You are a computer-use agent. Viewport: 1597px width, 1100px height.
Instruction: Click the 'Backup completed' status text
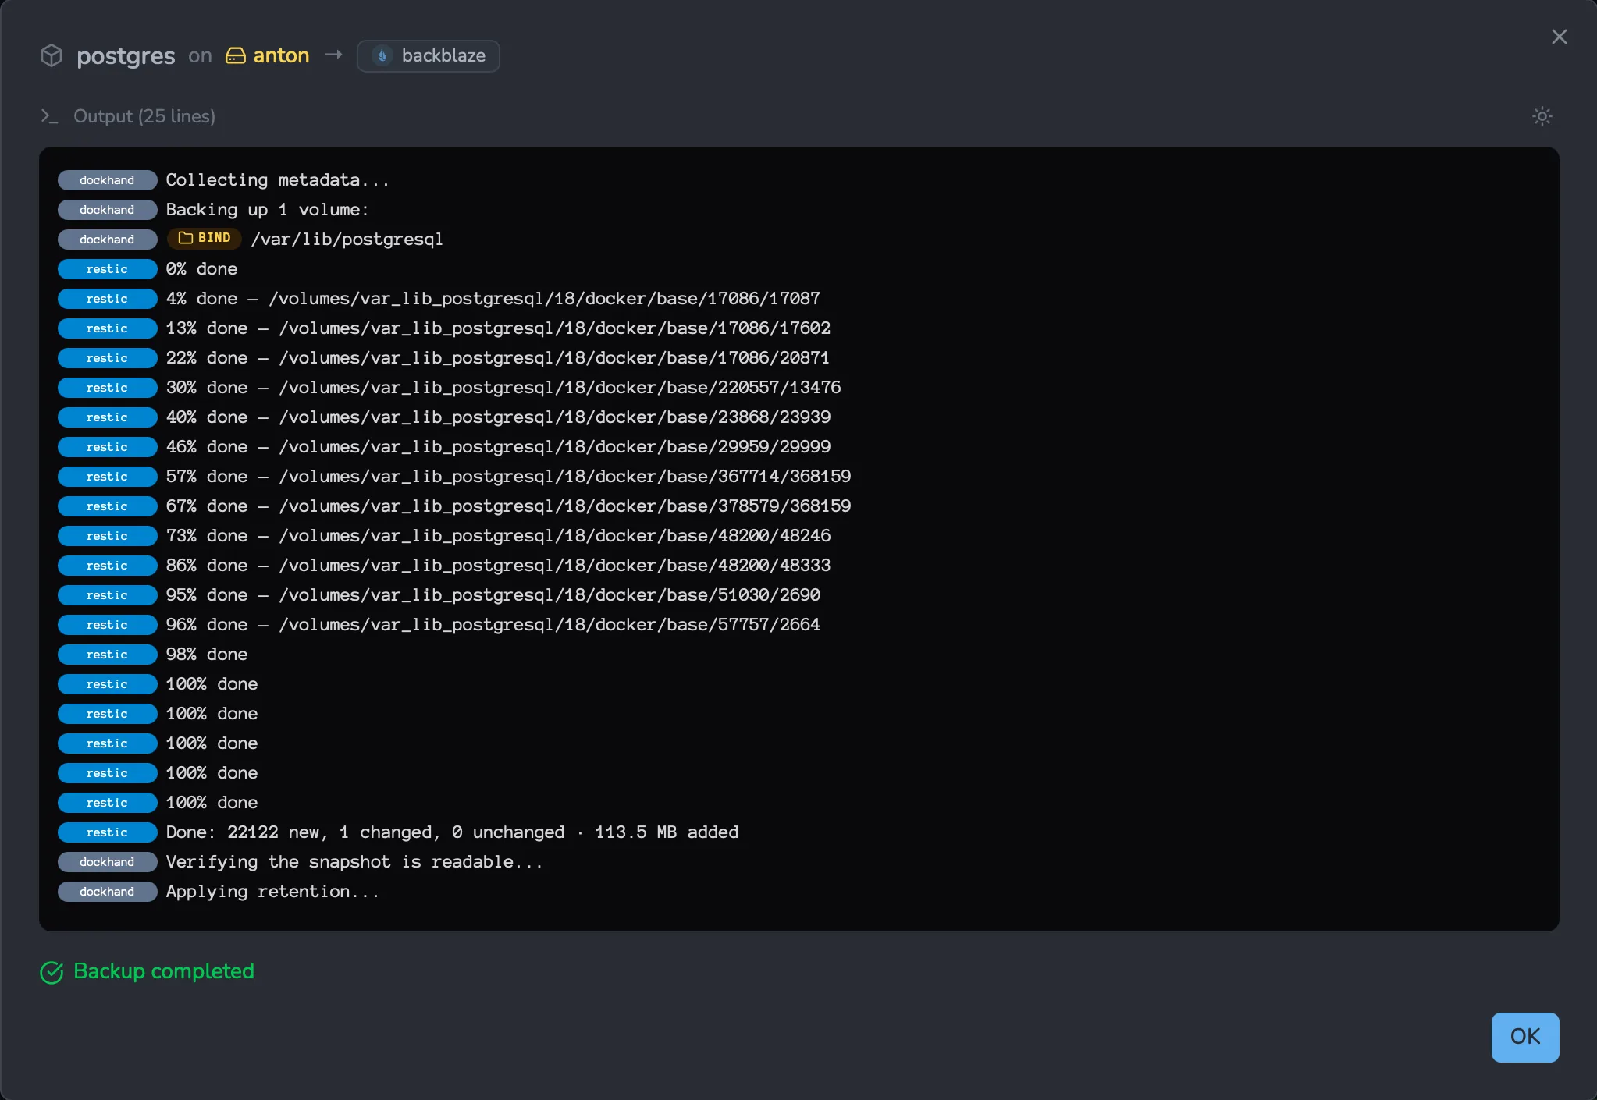point(164,971)
